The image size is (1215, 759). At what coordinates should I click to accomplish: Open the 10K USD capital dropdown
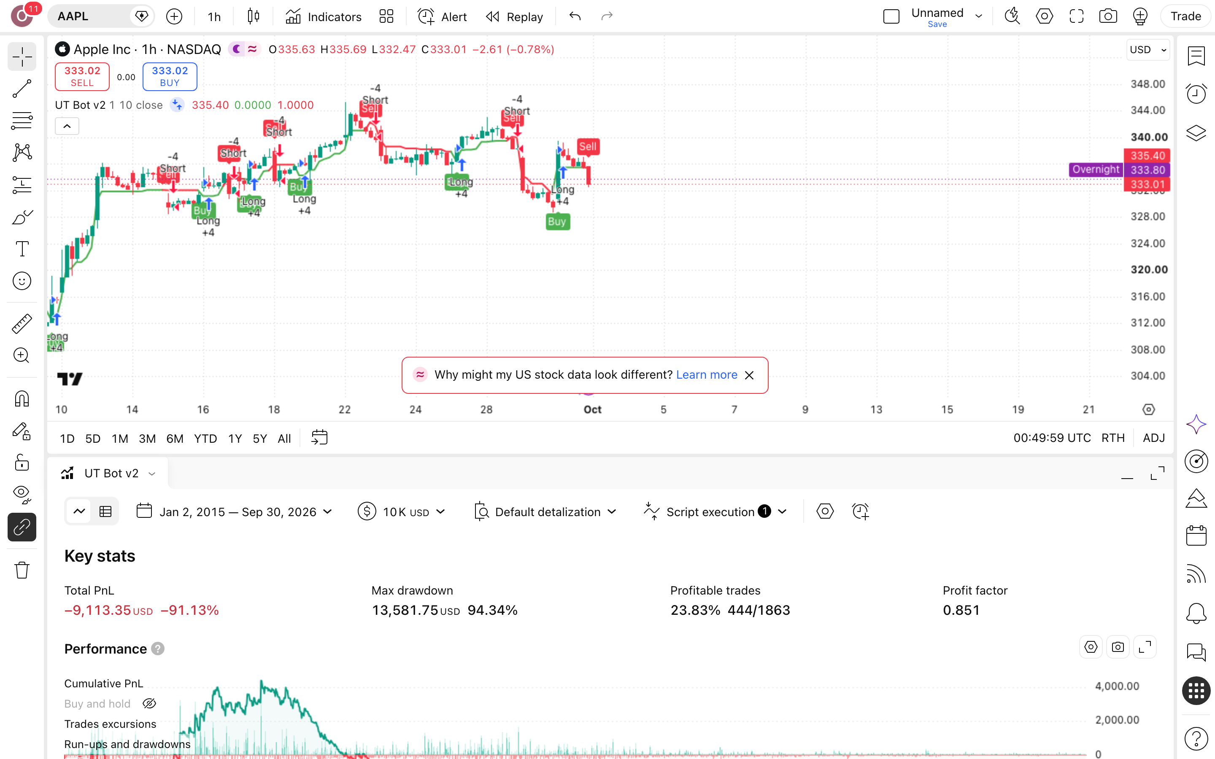[401, 511]
